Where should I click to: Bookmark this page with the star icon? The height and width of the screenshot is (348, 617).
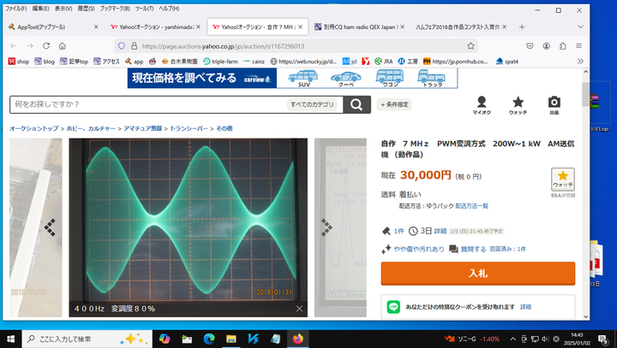point(470,46)
